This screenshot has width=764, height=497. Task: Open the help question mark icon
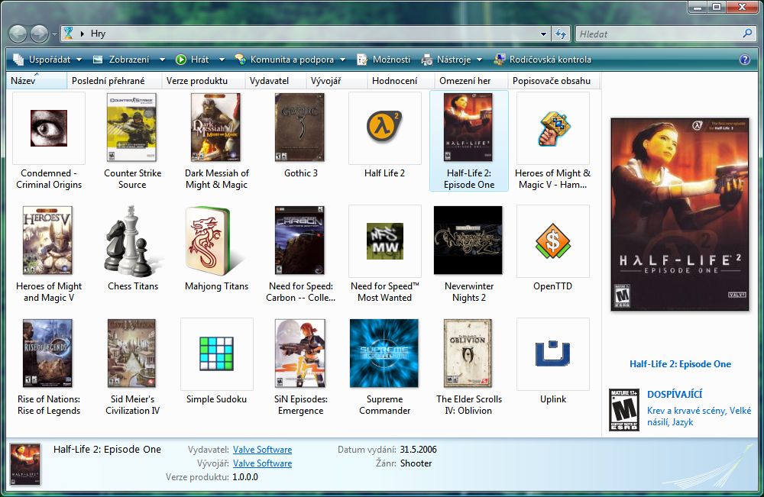(744, 60)
